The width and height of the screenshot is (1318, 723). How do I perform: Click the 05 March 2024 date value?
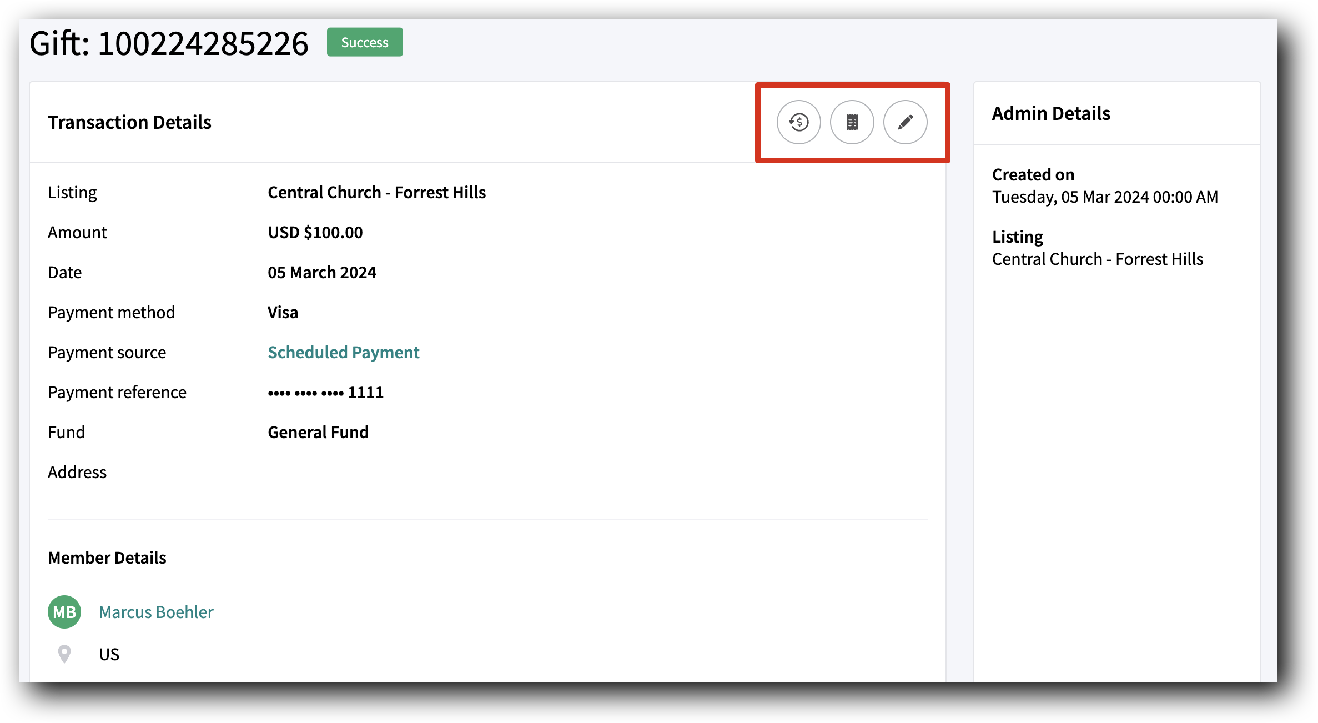321,272
